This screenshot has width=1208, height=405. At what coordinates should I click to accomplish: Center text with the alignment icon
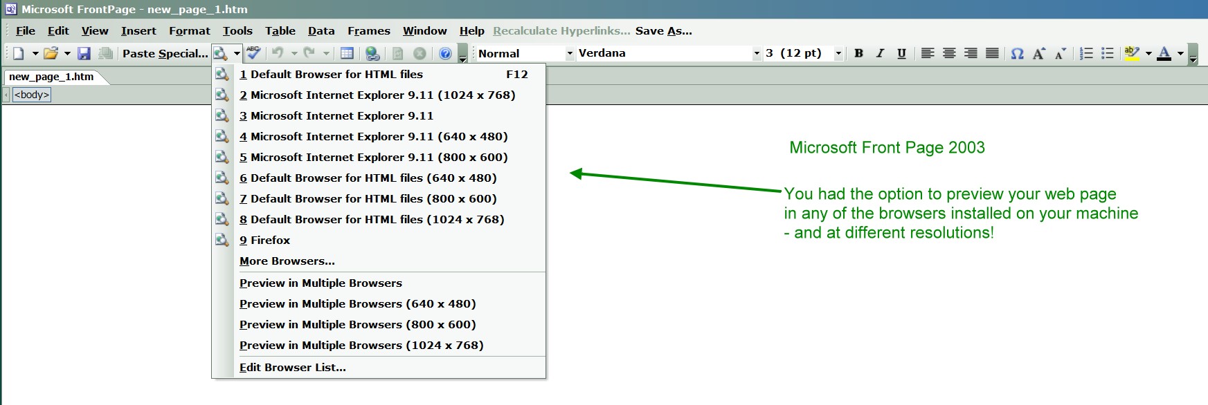point(949,53)
